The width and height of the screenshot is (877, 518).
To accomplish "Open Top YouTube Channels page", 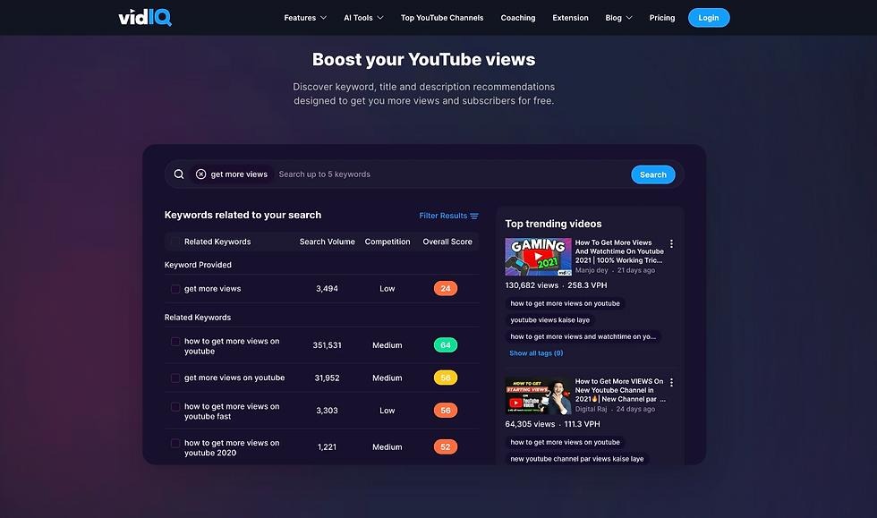I will [x=442, y=18].
